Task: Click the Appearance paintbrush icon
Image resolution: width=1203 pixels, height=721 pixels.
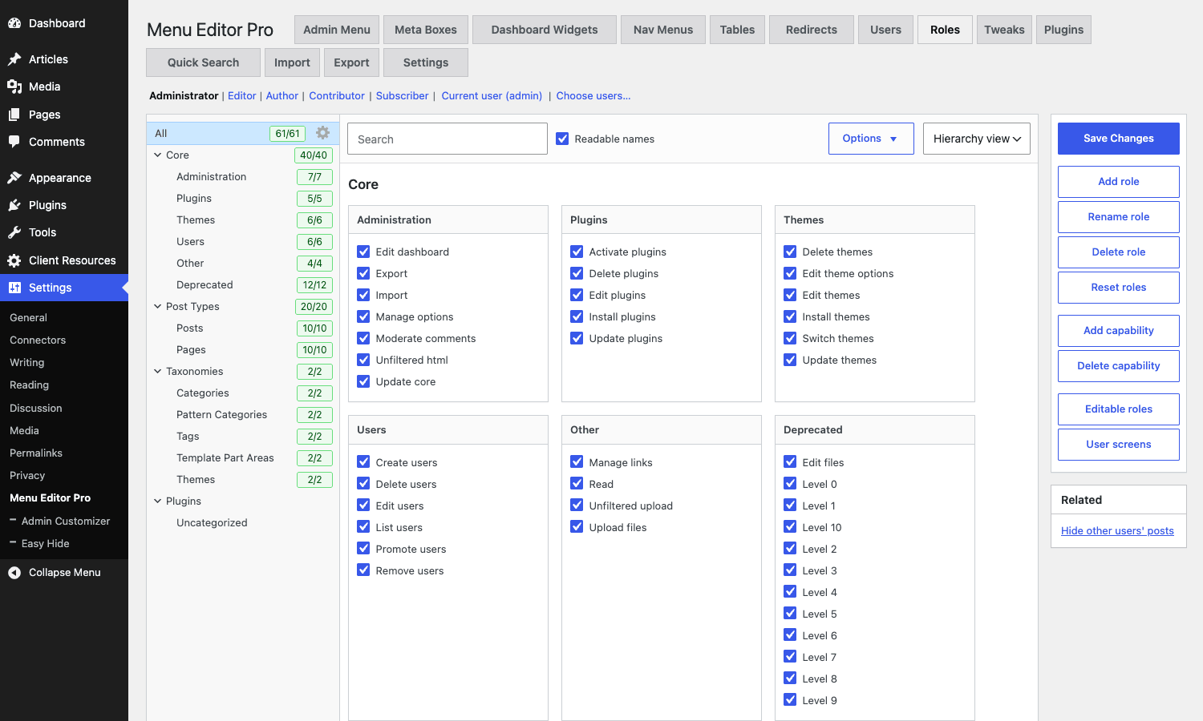Action: coord(14,178)
